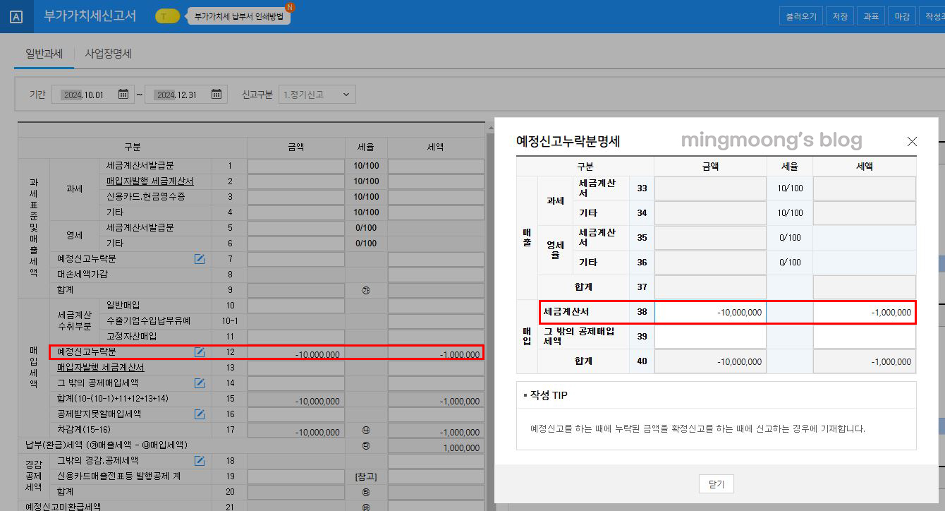This screenshot has height=511, width=945.
Task: Click the edit icon beside 그밖의 경감.공제세액
Action: pos(200,460)
